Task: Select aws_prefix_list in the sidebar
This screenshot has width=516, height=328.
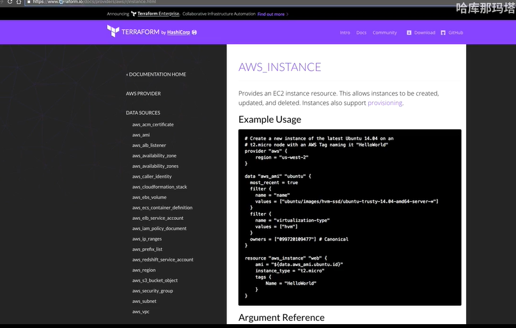Action: pos(147,249)
